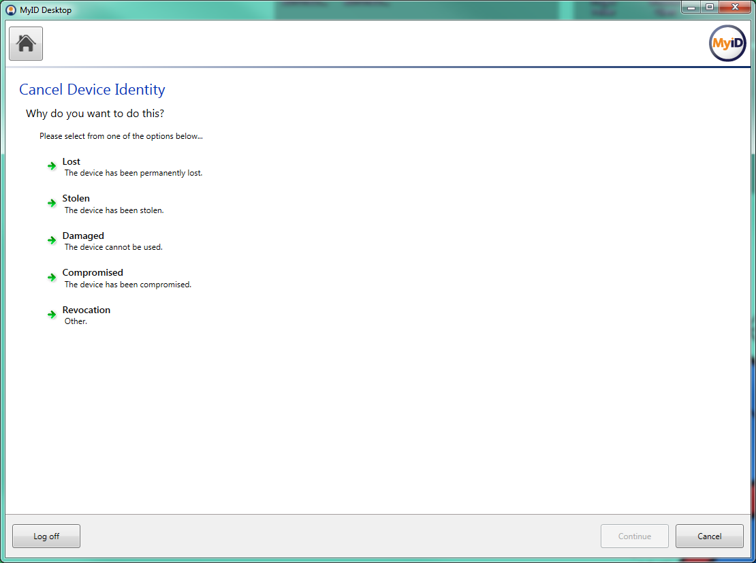The height and width of the screenshot is (563, 756).
Task: Choose the Lost reason label
Action: pos(72,162)
